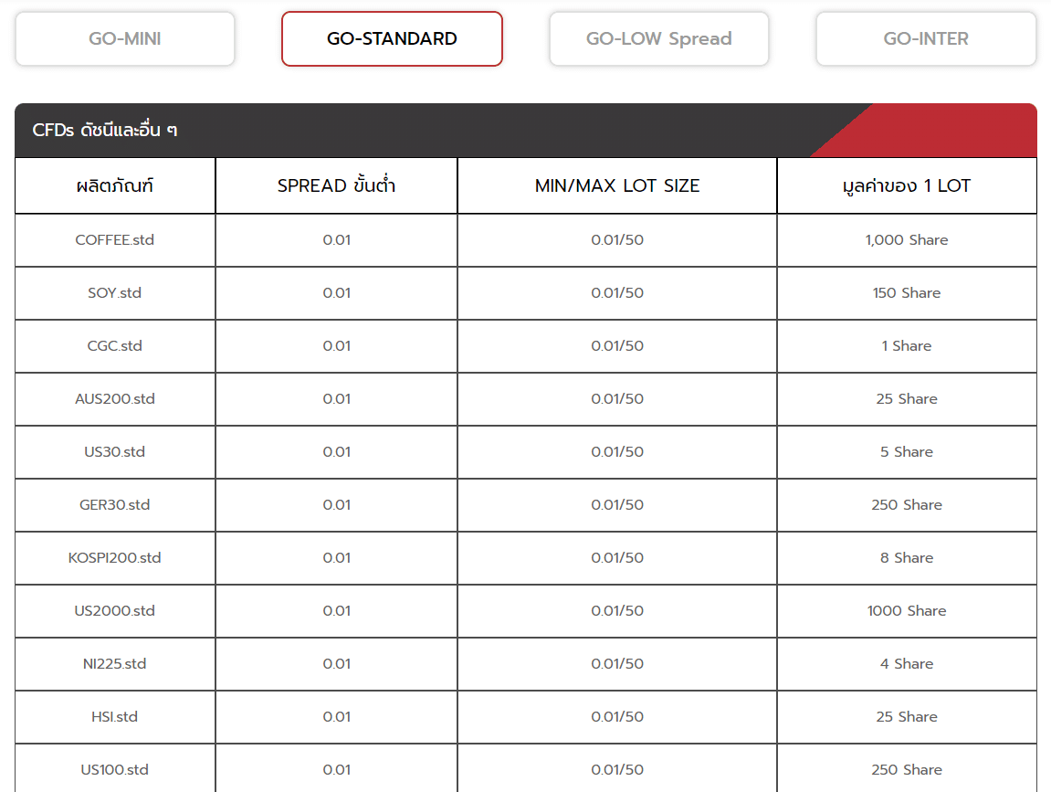Viewport: 1051px width, 792px height.
Task: Click the HSI.std product name
Action: click(x=115, y=717)
